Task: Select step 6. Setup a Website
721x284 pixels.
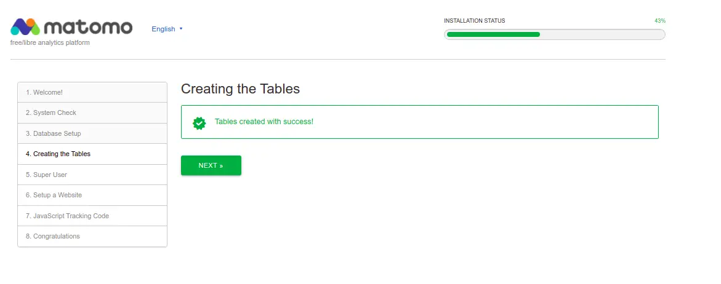Action: point(92,195)
